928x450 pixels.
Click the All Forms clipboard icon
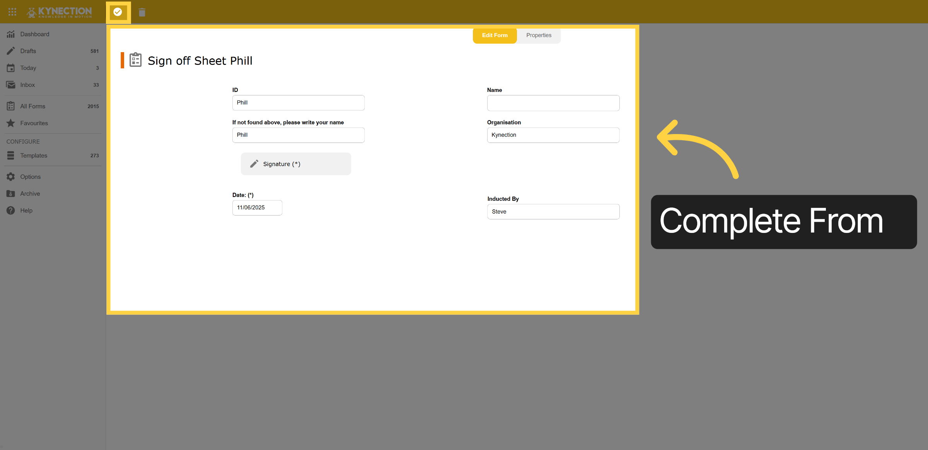(x=11, y=106)
